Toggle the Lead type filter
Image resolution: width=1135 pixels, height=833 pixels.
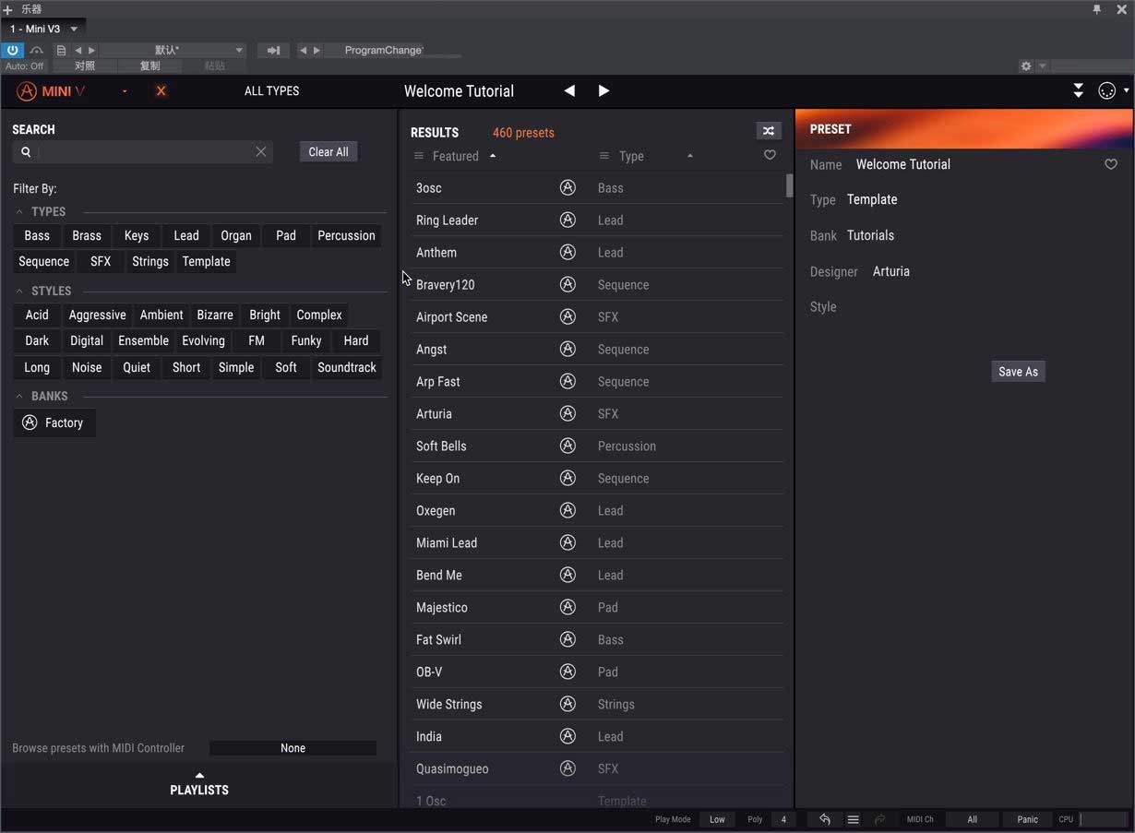click(186, 235)
